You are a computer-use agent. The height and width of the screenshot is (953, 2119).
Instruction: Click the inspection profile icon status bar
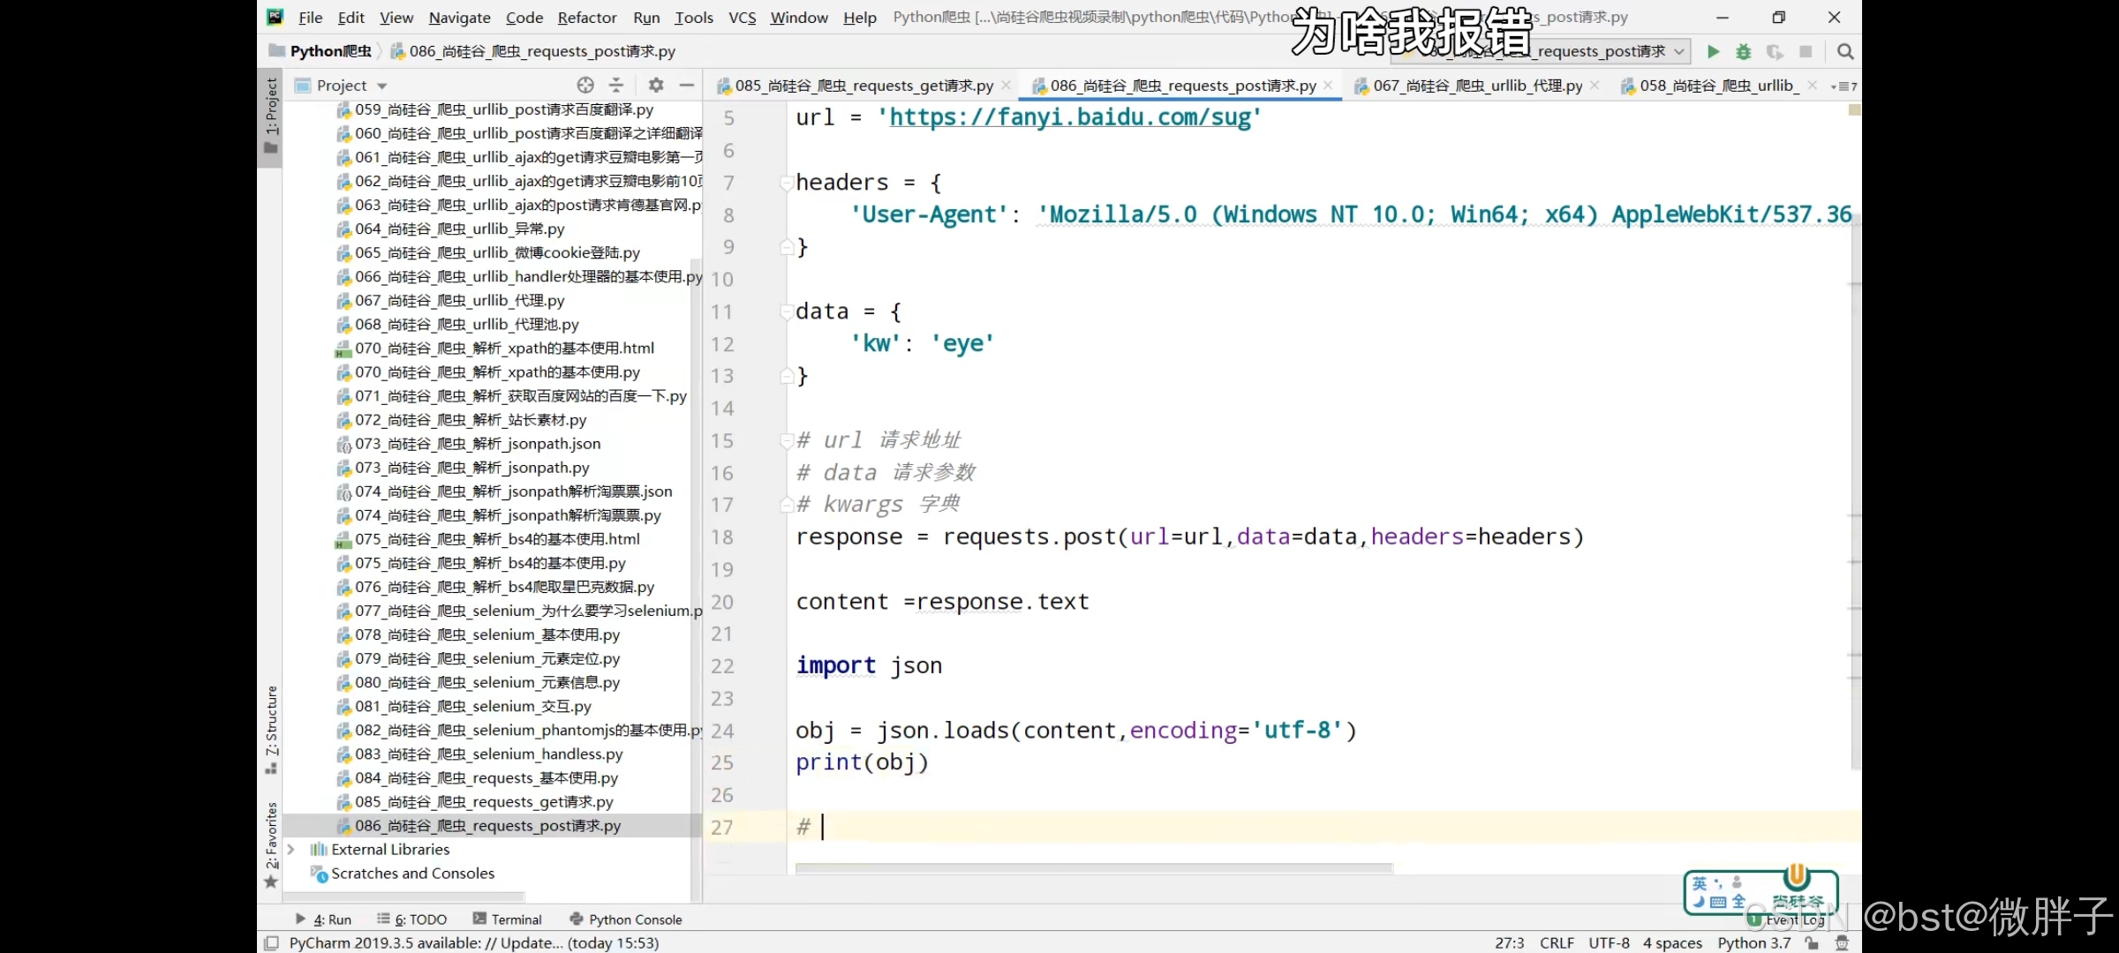[1842, 943]
